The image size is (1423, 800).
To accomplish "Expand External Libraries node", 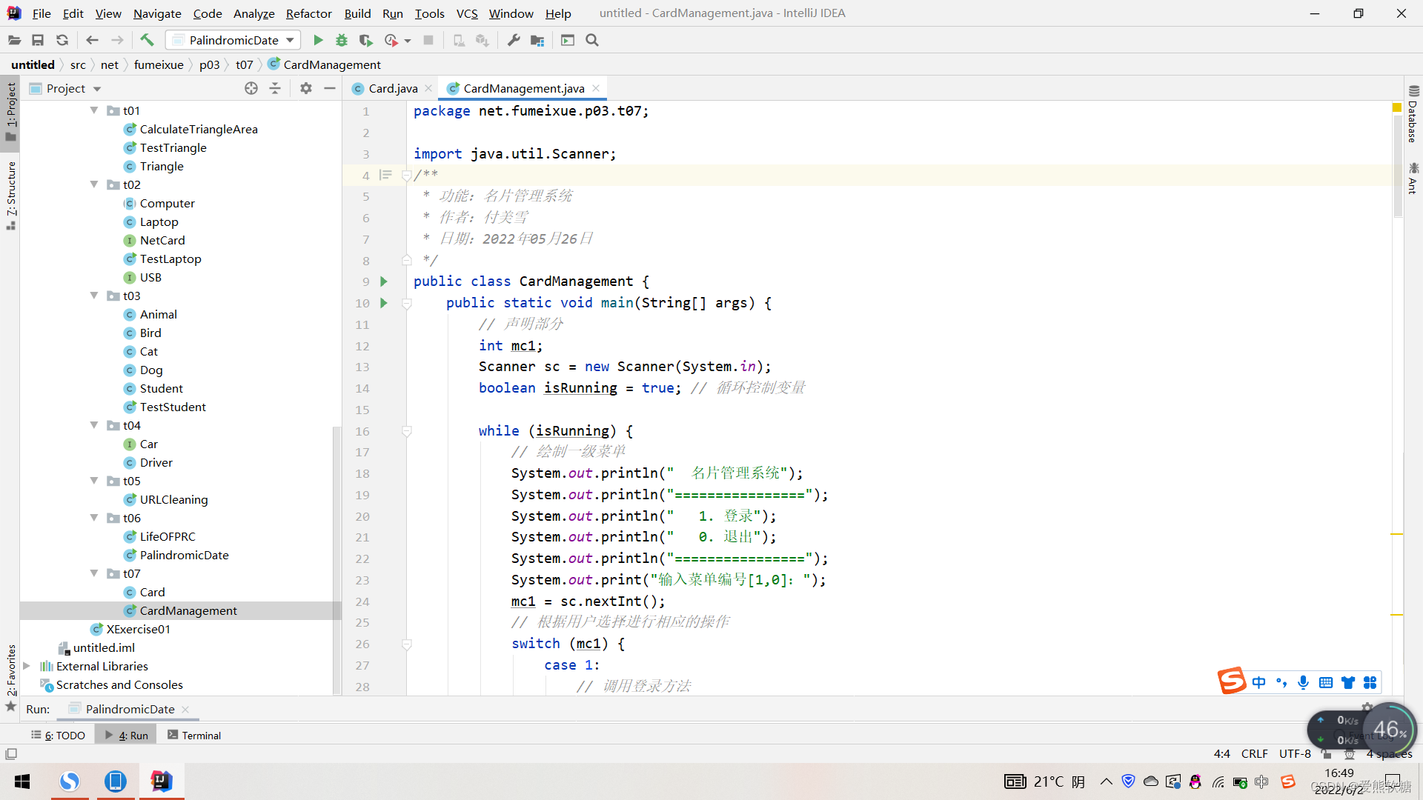I will 27,666.
